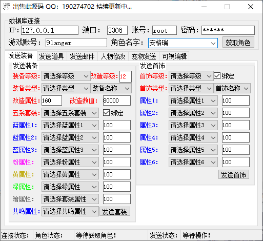Open the 请选择共鸣属性 dropdown
The height and width of the screenshot is (241, 263).
point(70,211)
